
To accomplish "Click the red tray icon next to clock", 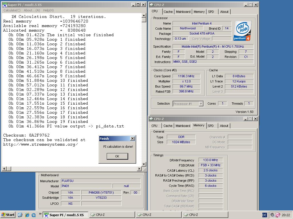I will (278, 215).
